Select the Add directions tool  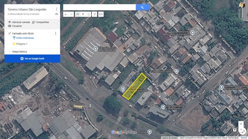click(94, 14)
